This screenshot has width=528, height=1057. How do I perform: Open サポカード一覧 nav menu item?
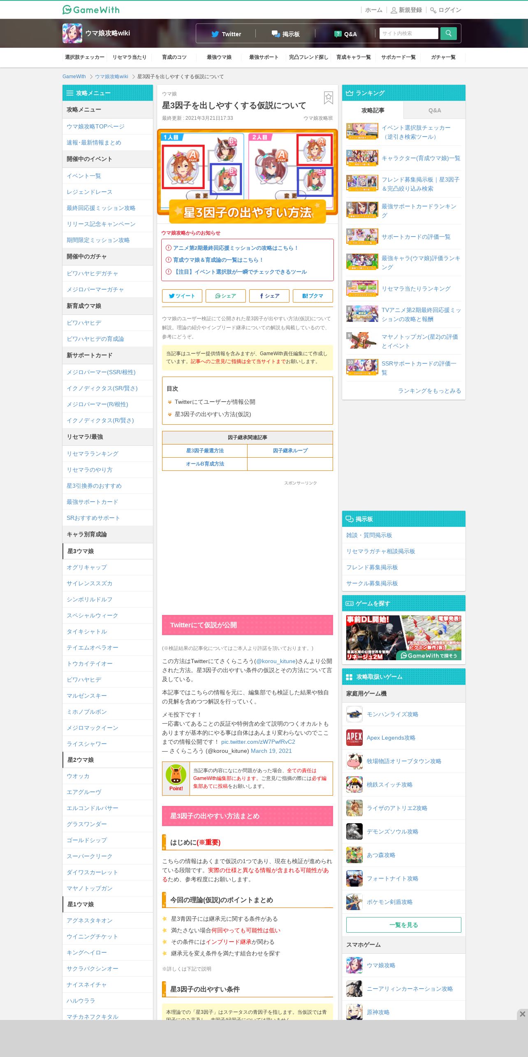pyautogui.click(x=398, y=57)
